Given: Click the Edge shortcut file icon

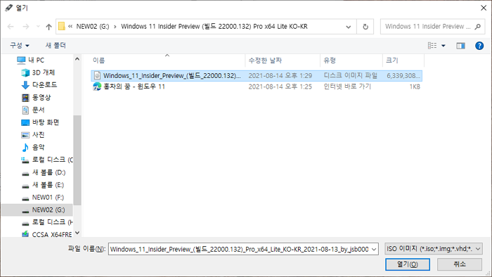Looking at the screenshot, I should (x=97, y=86).
